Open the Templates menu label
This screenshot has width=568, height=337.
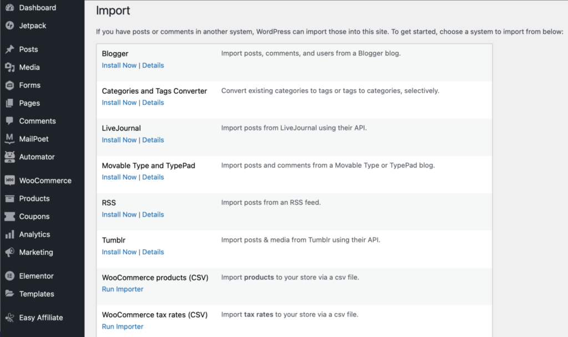(x=37, y=294)
